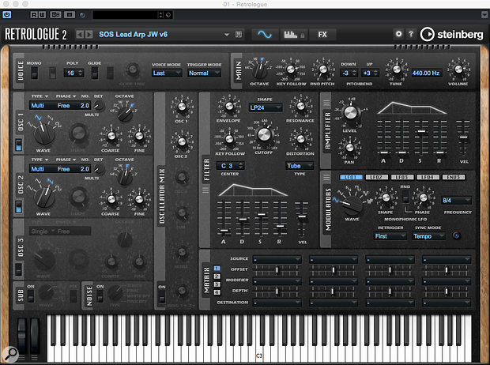The width and height of the screenshot is (490, 365).
Task: Click the filter Resonance knob
Action: 300,106
